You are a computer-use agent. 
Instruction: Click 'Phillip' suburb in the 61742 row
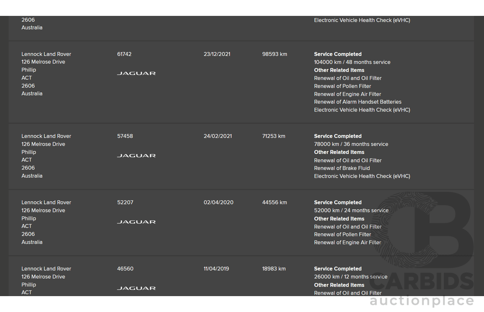[29, 70]
